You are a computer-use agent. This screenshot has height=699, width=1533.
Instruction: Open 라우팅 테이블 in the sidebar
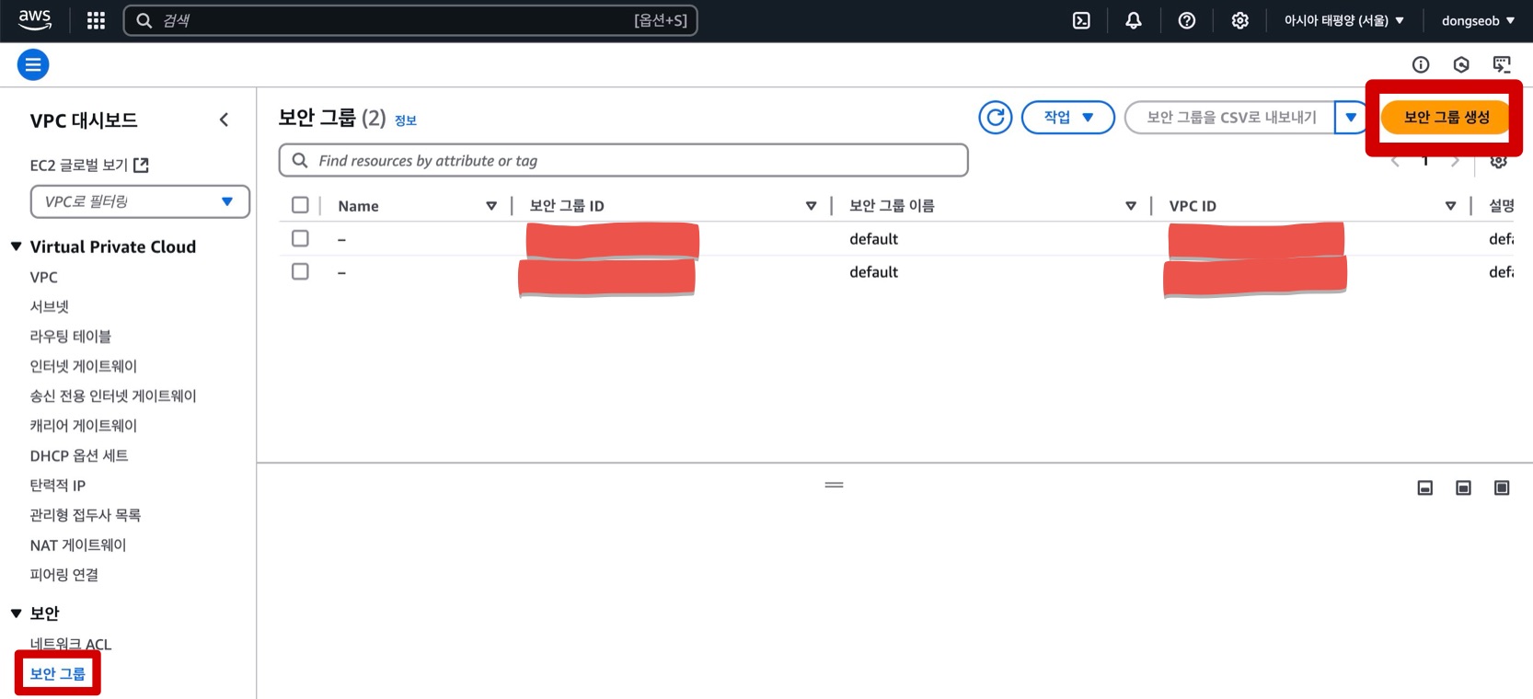coord(71,337)
